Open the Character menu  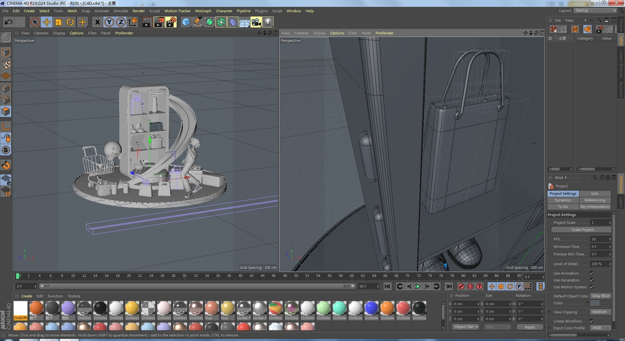tap(224, 11)
